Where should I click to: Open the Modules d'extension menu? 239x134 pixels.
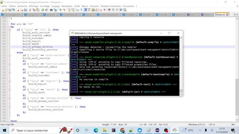click(111, 6)
